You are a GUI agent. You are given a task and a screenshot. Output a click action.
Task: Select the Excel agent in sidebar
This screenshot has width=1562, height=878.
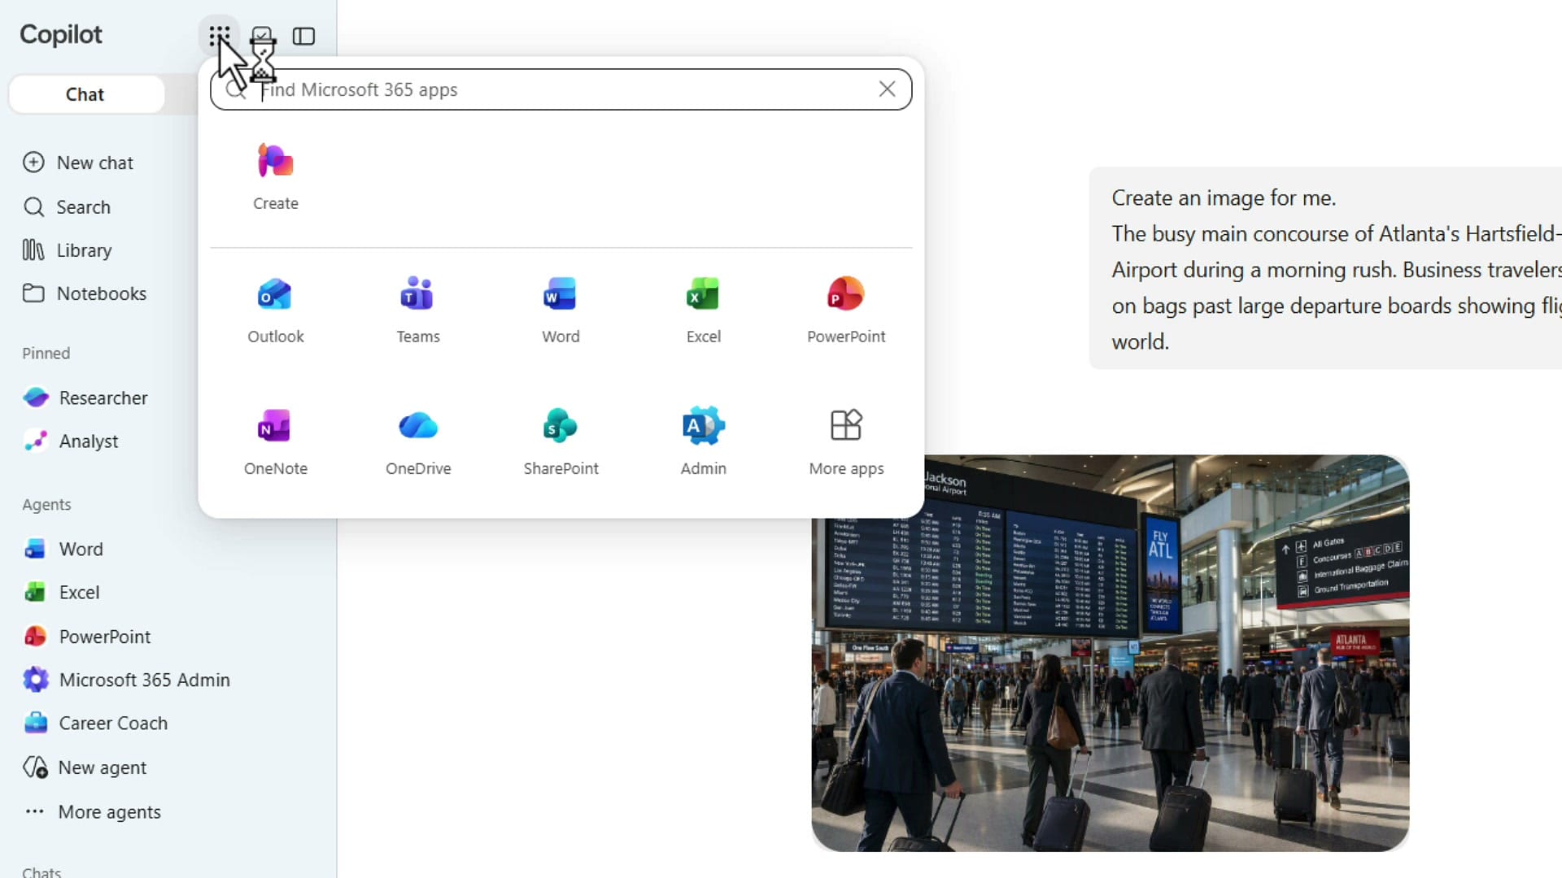pyautogui.click(x=63, y=592)
